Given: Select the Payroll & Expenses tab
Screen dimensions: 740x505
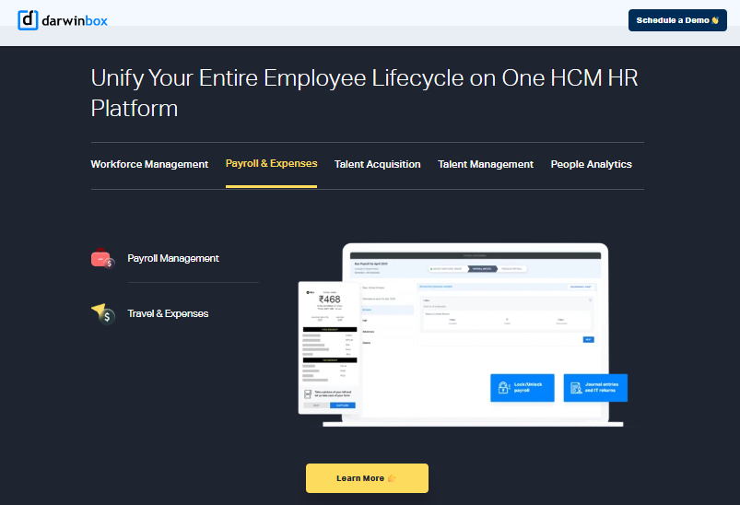Looking at the screenshot, I should click(271, 163).
